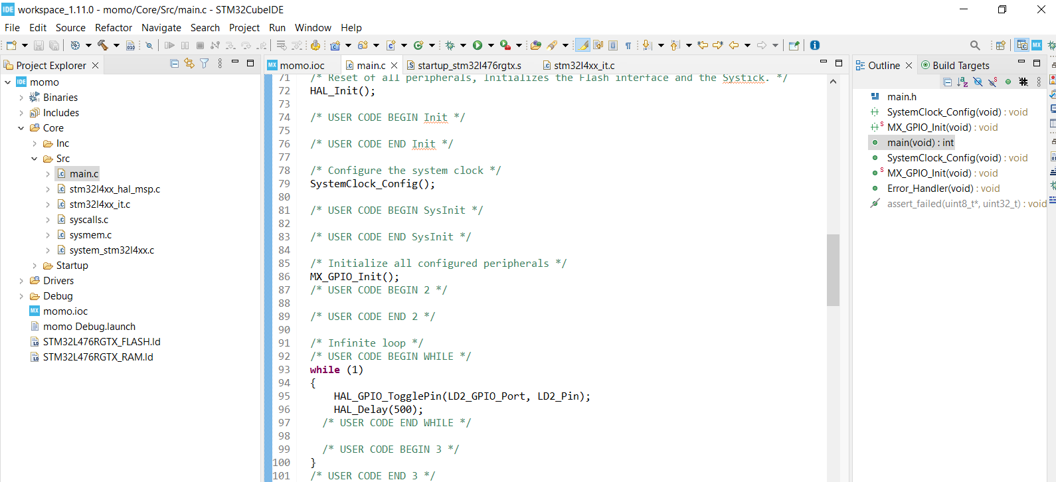Switch to momo.ioc editor tab
This screenshot has height=482, width=1056.
296,65
